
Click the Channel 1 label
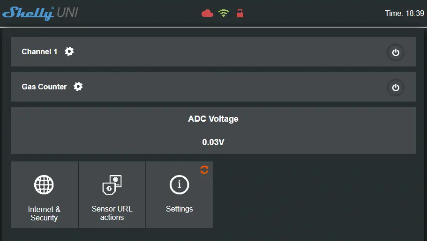pos(39,51)
